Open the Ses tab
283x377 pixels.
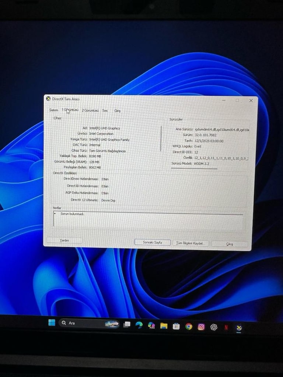pyautogui.click(x=105, y=110)
